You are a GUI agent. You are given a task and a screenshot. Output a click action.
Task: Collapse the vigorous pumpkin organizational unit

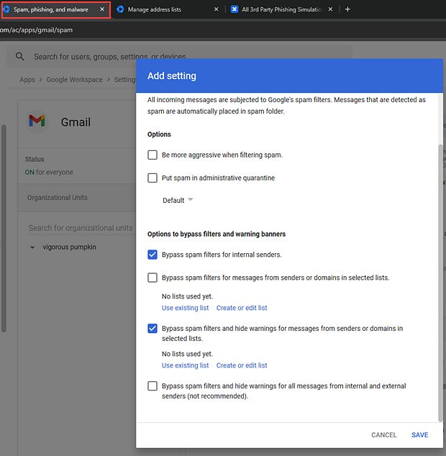click(32, 247)
